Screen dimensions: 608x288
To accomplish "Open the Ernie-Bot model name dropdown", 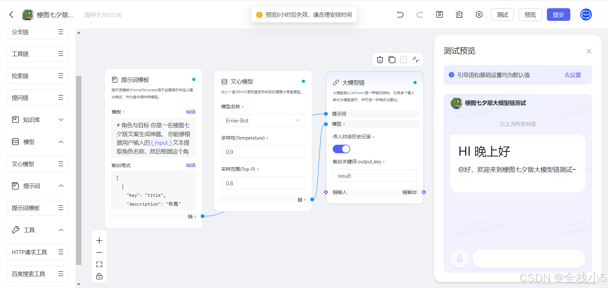I will click(263, 120).
